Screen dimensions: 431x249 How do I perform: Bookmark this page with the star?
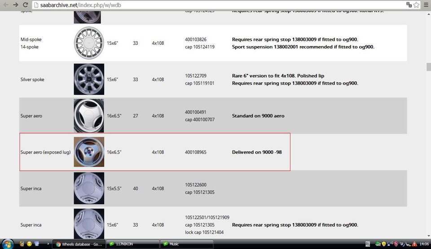(x=416, y=4)
